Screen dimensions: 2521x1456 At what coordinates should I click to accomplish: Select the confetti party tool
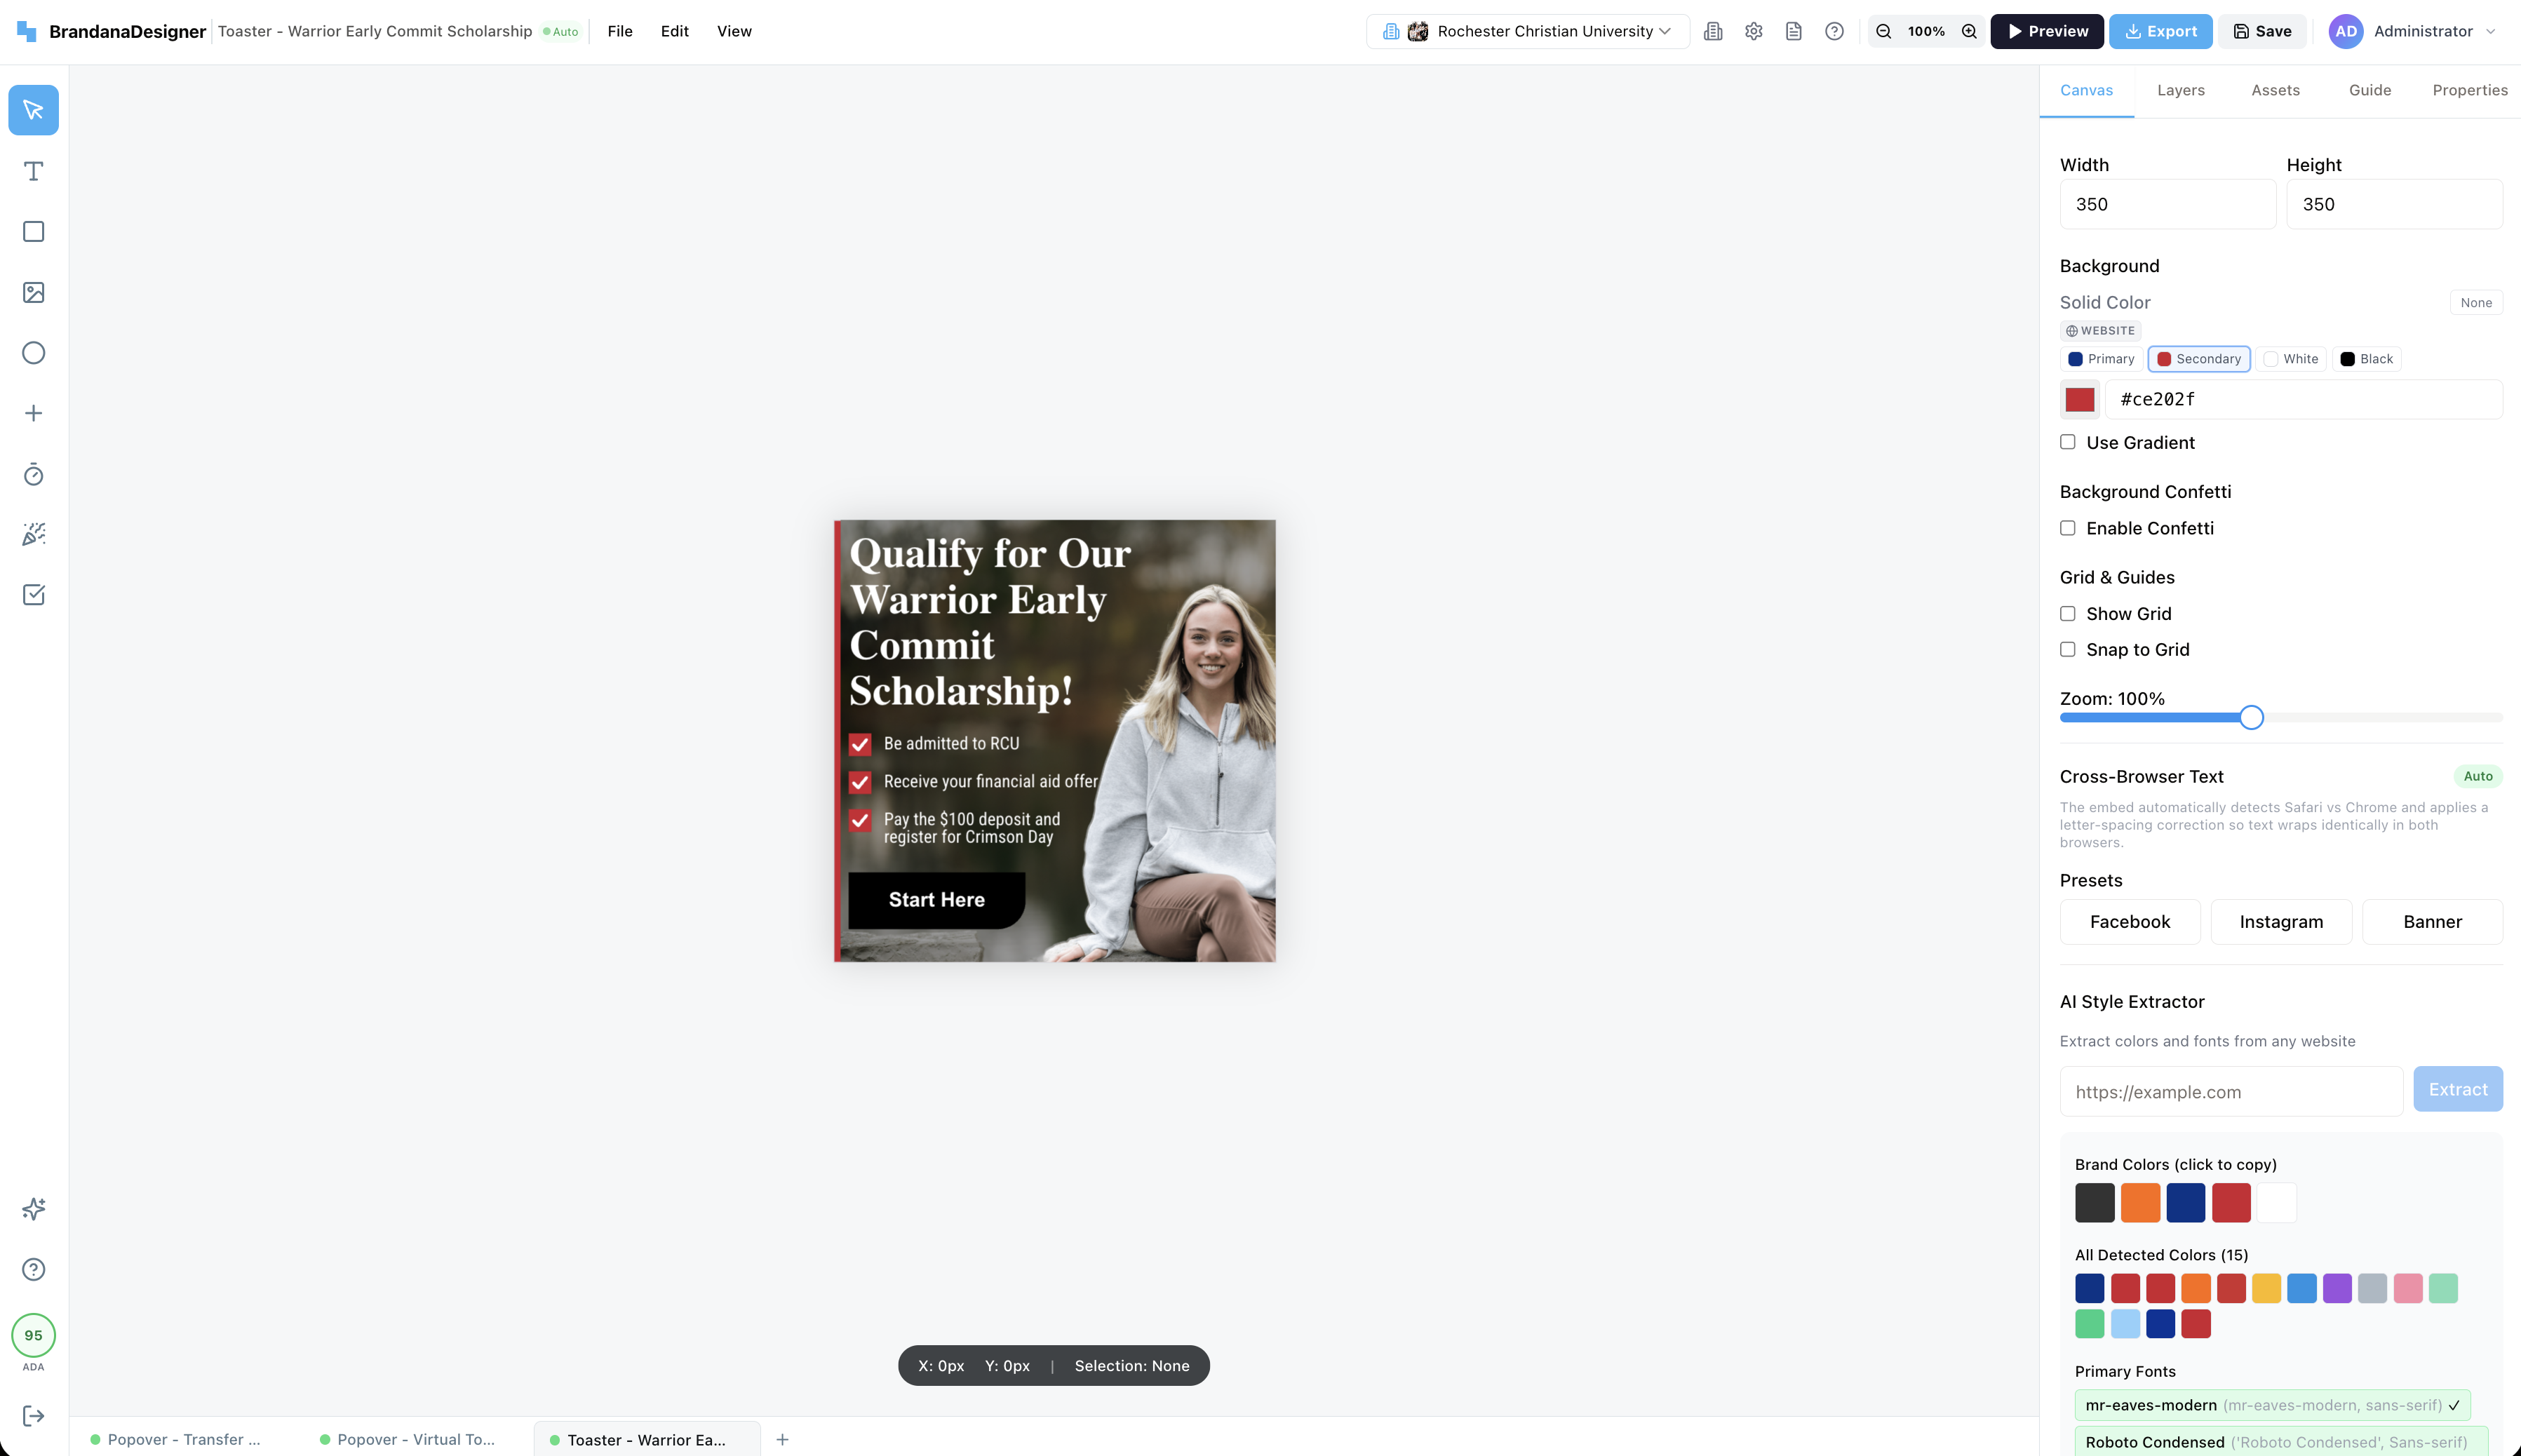pyautogui.click(x=33, y=534)
